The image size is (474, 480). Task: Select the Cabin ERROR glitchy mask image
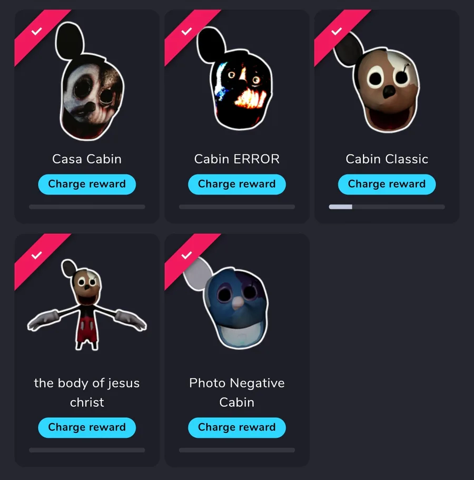click(235, 79)
